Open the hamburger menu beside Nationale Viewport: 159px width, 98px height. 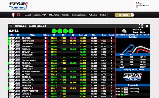pyautogui.click(x=11, y=26)
